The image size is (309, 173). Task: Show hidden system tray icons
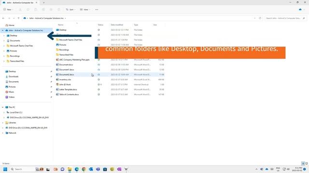click(x=256, y=169)
